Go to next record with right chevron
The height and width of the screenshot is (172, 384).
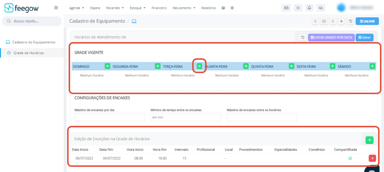tap(333, 21)
